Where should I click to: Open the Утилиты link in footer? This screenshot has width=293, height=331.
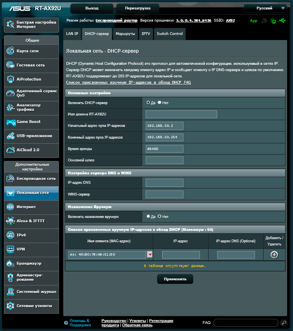137,321
